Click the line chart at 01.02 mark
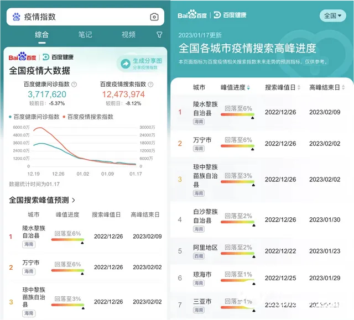 (83, 158)
